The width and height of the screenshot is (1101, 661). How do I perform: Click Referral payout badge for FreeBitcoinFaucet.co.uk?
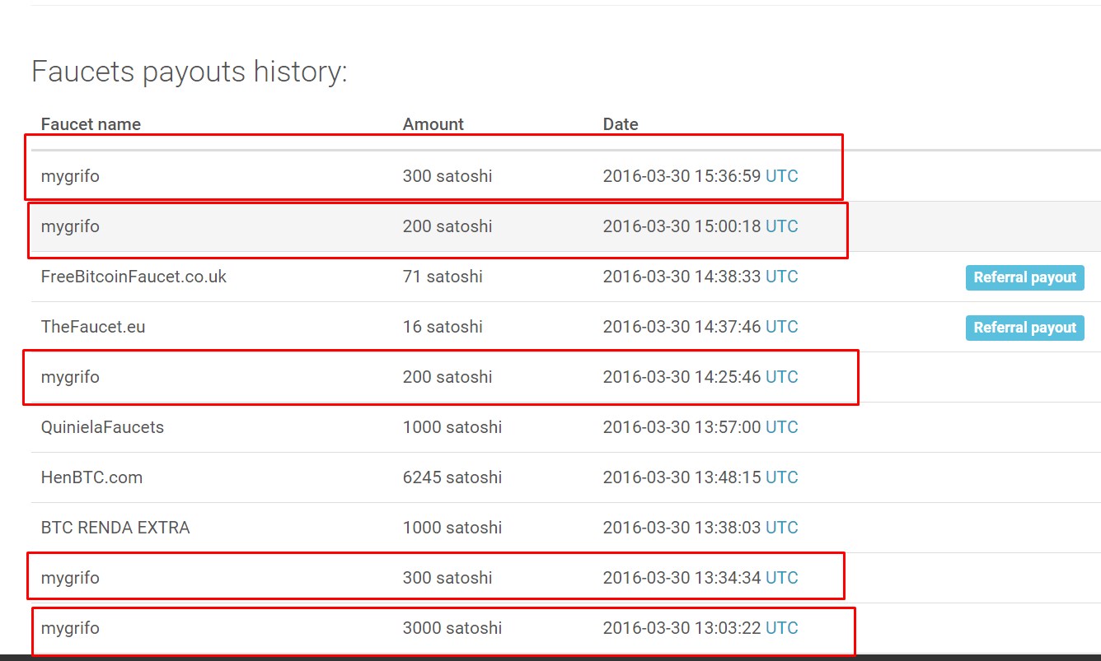click(1024, 277)
